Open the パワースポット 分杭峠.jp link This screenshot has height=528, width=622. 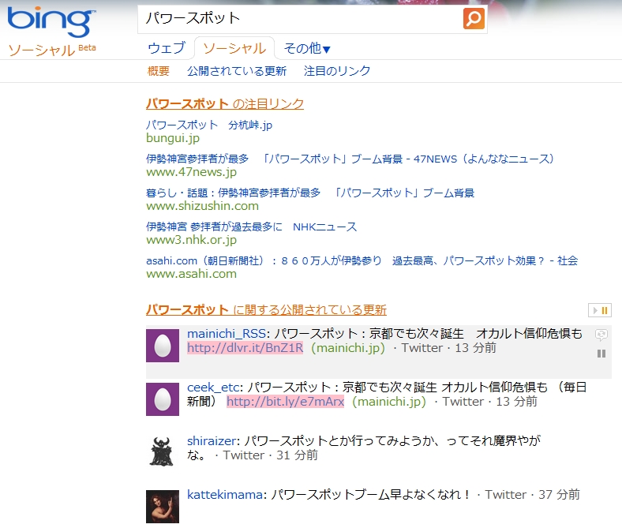pyautogui.click(x=209, y=125)
